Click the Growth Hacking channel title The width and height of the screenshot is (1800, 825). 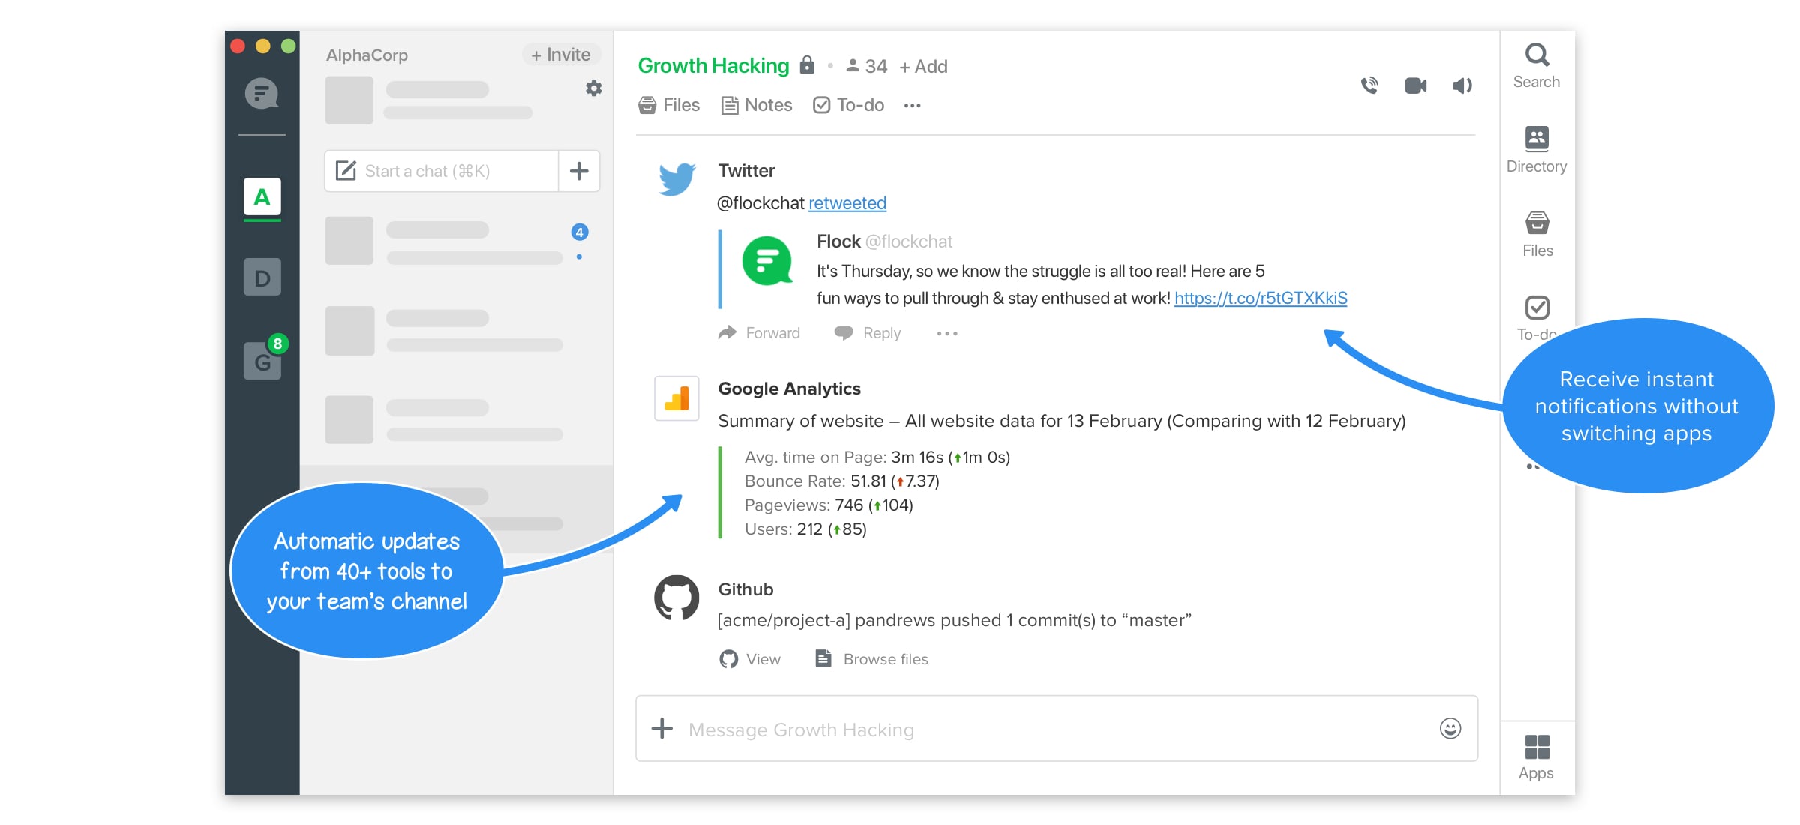click(x=713, y=66)
